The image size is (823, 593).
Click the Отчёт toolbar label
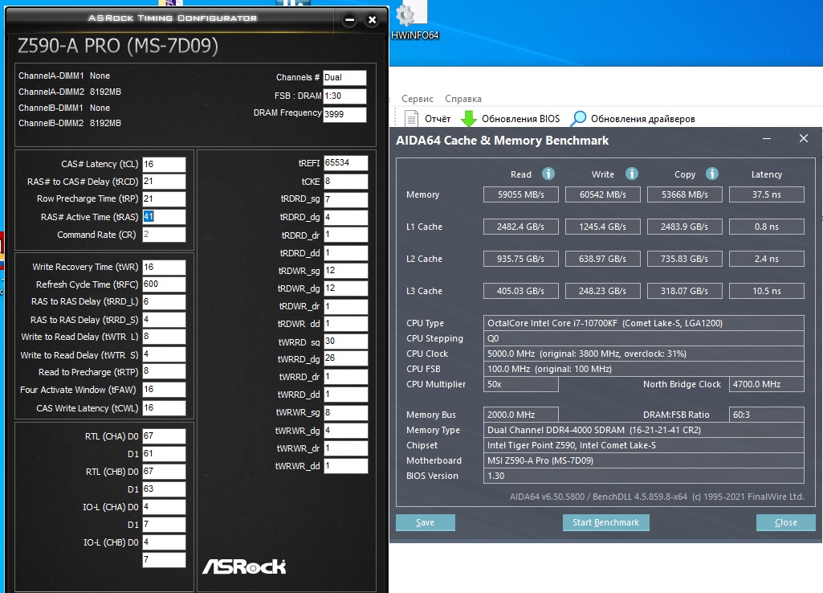[x=438, y=119]
